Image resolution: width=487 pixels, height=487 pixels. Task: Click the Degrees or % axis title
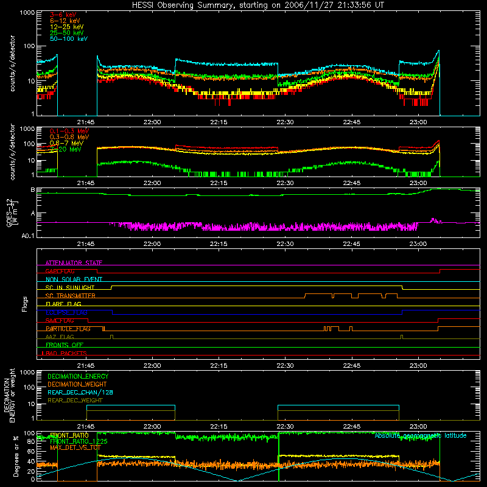point(16,456)
